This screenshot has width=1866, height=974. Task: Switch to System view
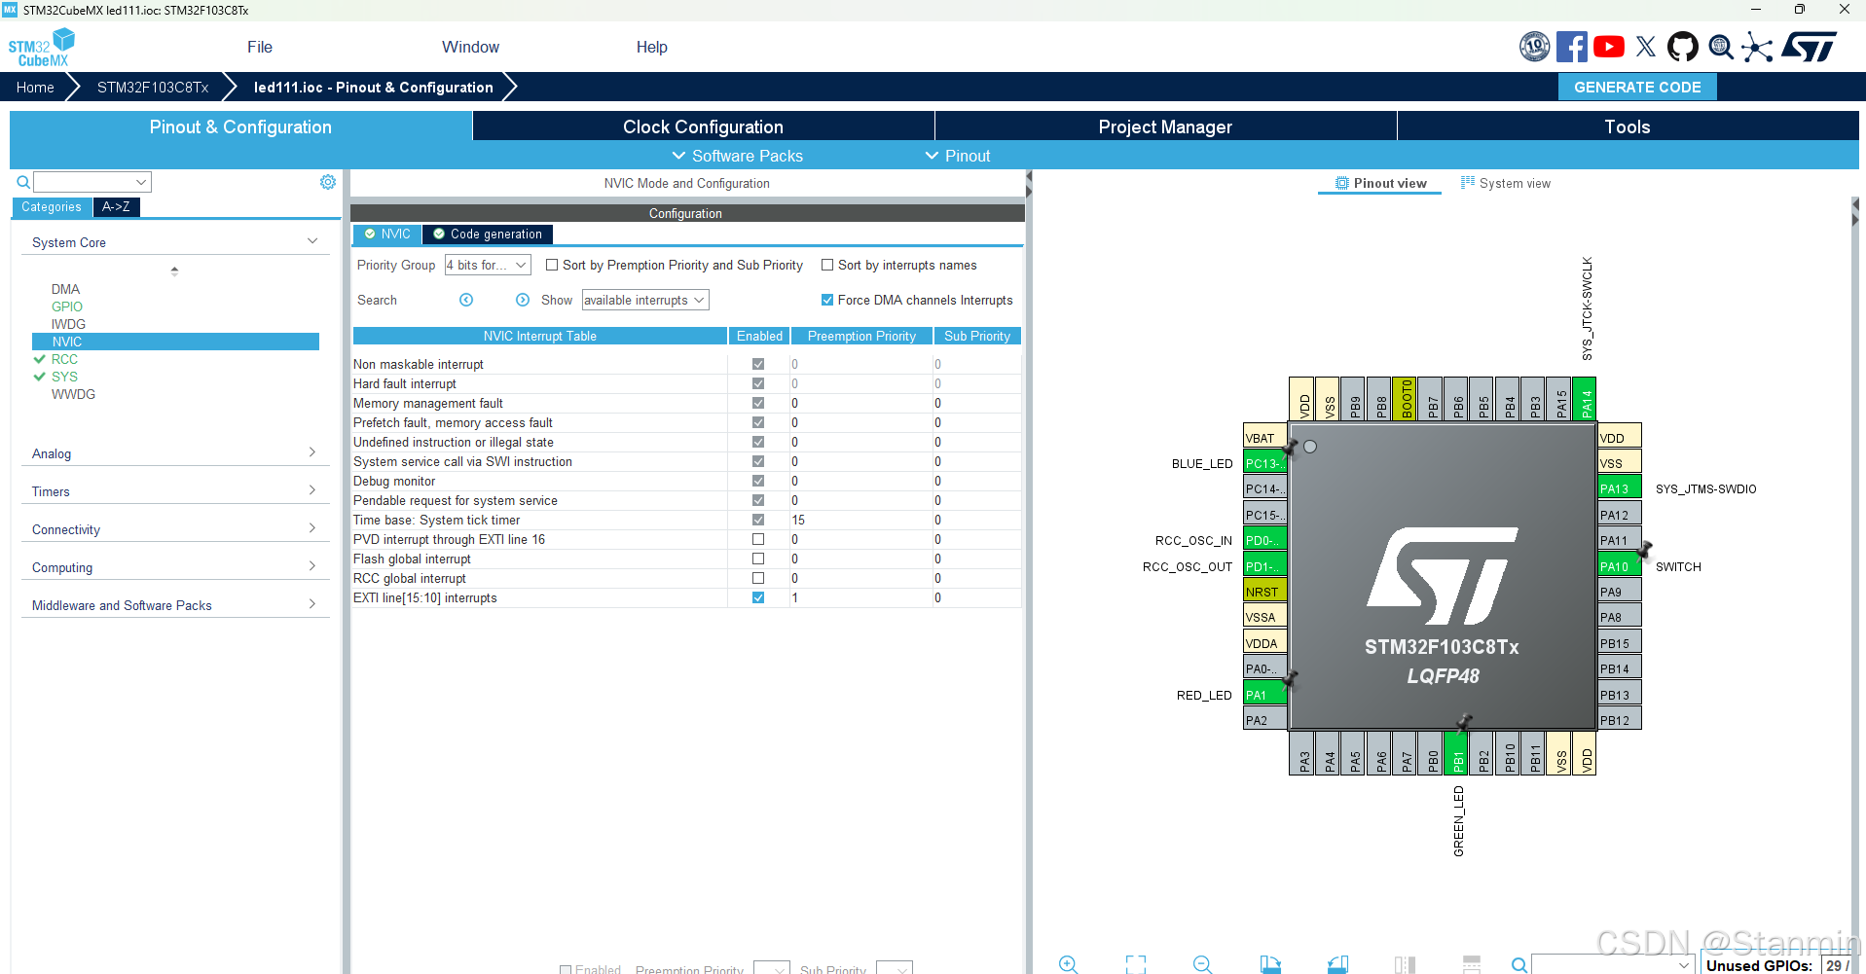pyautogui.click(x=1506, y=183)
